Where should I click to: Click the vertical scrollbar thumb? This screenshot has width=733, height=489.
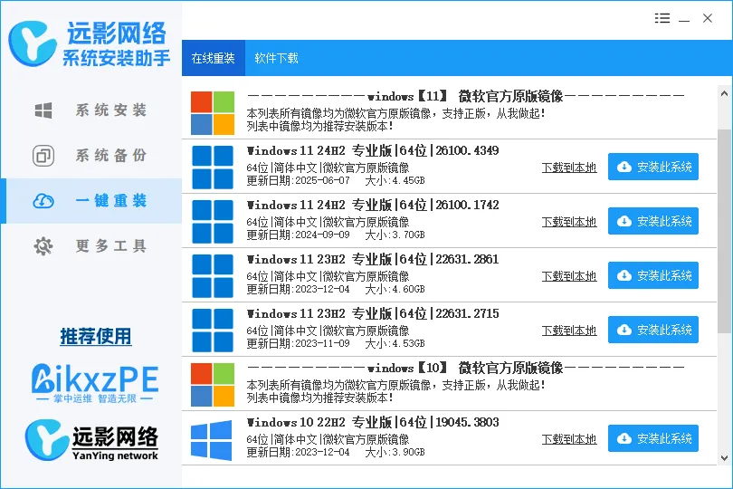tap(725, 232)
